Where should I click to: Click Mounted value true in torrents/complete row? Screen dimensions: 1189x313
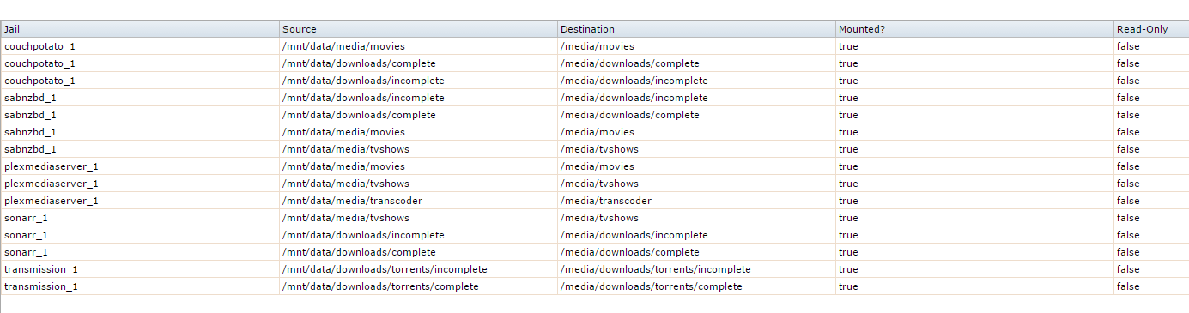coord(848,286)
